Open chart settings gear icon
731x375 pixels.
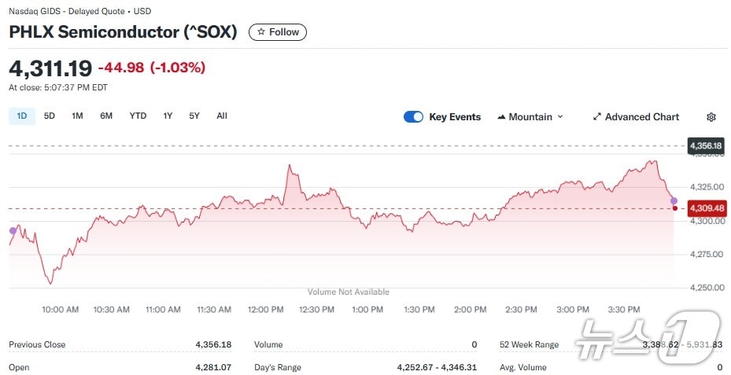[711, 117]
